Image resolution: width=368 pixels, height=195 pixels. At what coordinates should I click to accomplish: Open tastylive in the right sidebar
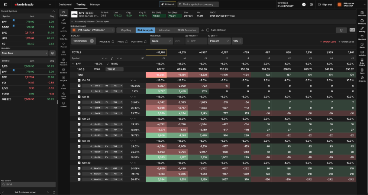[362, 53]
